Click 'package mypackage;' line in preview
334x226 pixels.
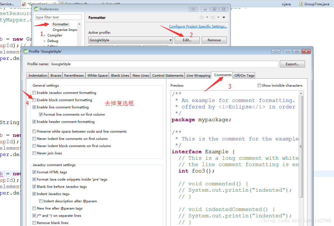[x=201, y=120]
